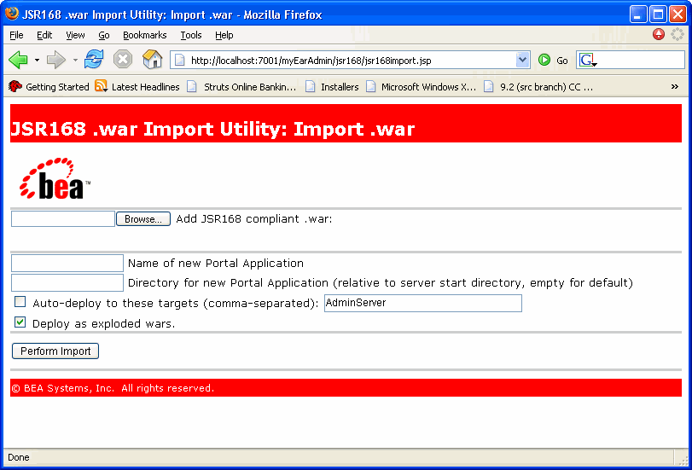Open the File menu

(x=16, y=35)
